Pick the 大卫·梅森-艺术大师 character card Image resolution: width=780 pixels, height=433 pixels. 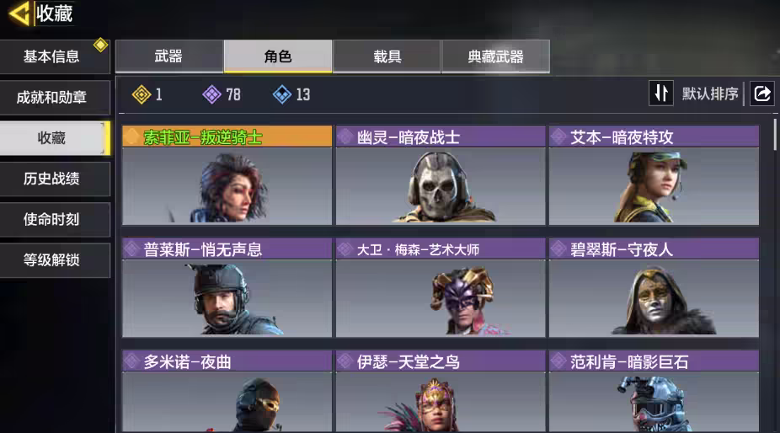pyautogui.click(x=441, y=287)
